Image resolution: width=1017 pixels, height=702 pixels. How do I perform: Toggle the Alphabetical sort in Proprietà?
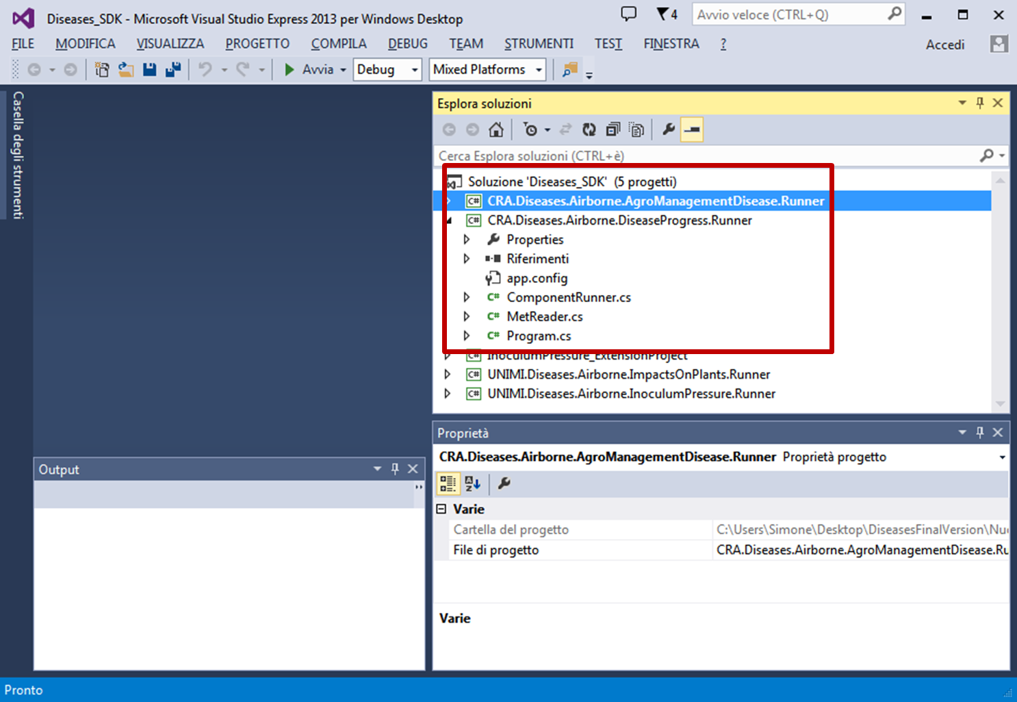click(473, 484)
